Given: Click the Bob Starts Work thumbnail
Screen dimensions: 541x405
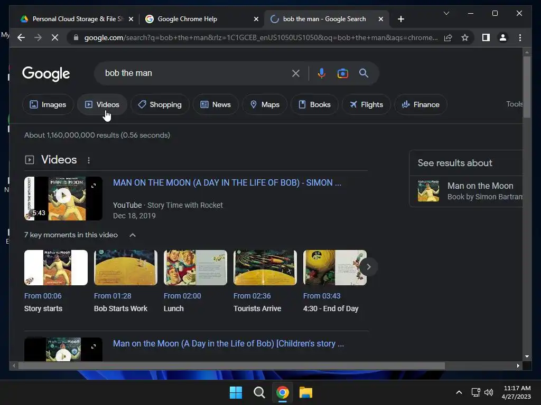Looking at the screenshot, I should (126, 267).
